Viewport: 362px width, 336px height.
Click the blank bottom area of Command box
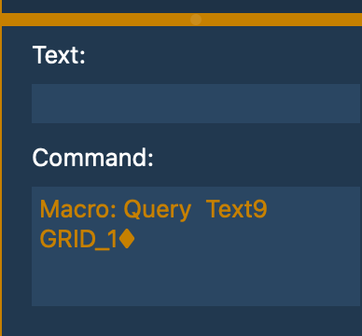[x=197, y=280]
